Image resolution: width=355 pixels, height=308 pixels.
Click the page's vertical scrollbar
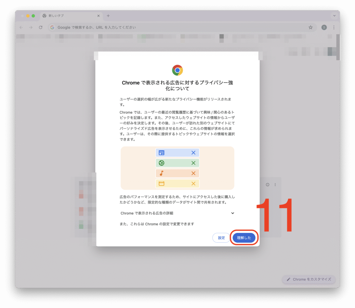pyautogui.click(x=338, y=47)
